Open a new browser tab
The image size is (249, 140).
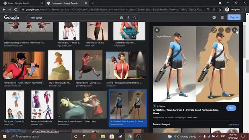pos(93,3)
